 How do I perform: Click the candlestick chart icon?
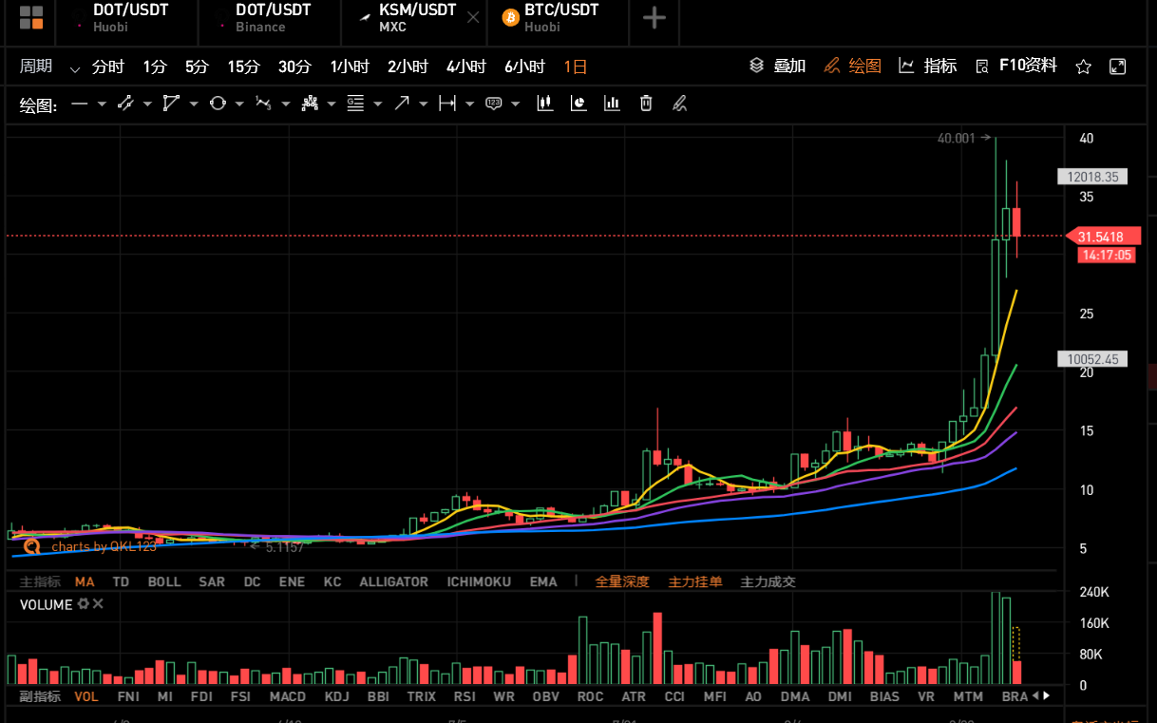click(x=544, y=104)
